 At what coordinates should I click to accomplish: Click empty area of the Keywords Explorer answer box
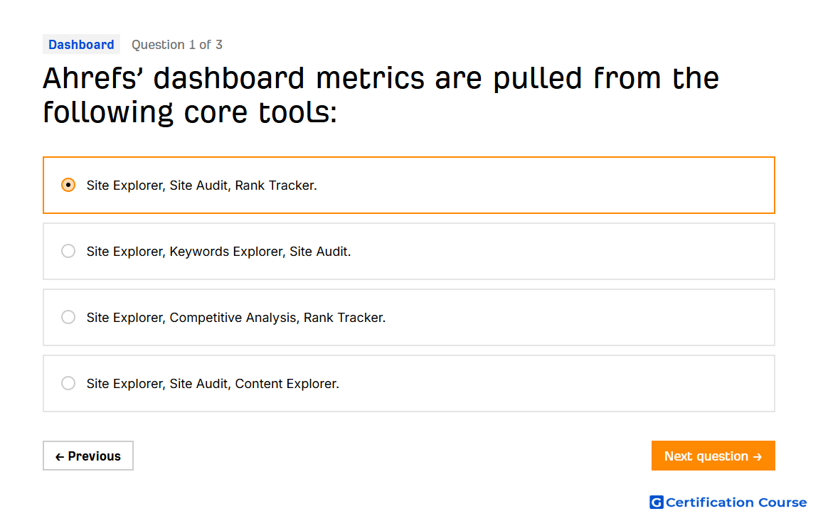(x=563, y=251)
